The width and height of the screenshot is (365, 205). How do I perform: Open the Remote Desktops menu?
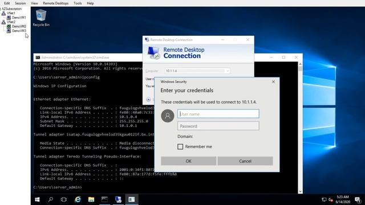(x=56, y=3)
